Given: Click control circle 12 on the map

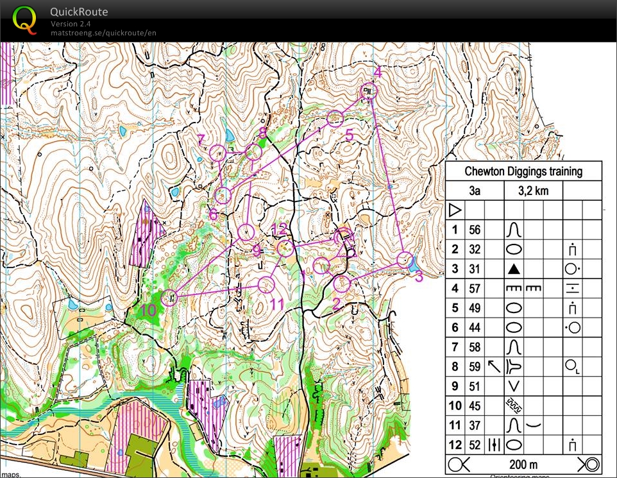Looking at the screenshot, I should (x=285, y=247).
